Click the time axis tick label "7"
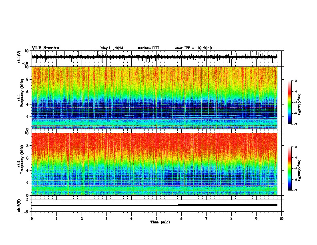 pos(207,219)
